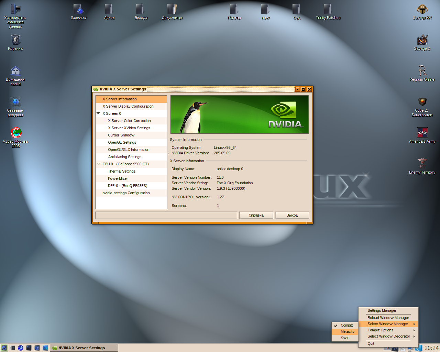
Task: Open the Antialiasing Settings page
Action: coord(131,157)
